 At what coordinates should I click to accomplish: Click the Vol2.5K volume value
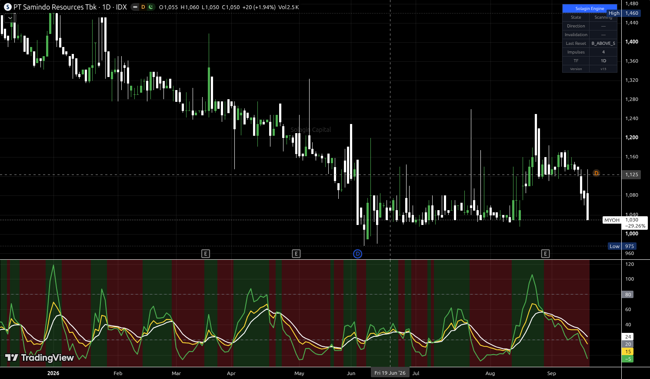[288, 7]
